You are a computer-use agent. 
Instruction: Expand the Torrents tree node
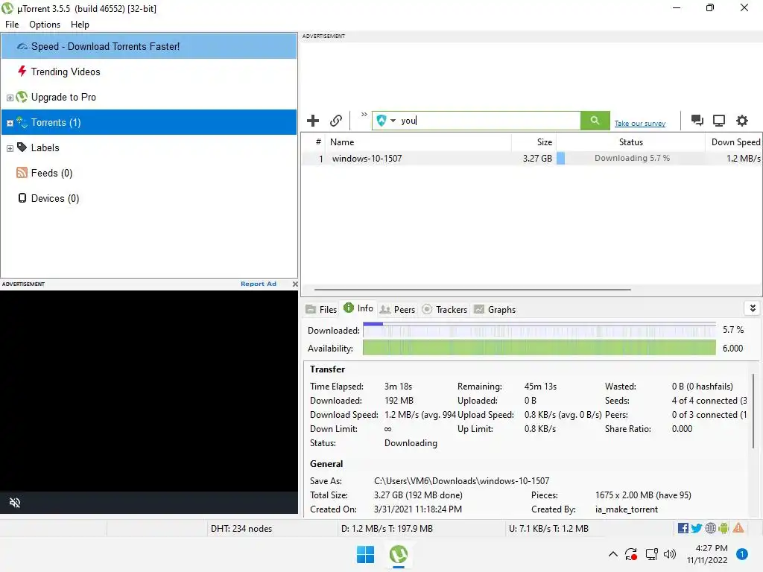[x=10, y=123]
